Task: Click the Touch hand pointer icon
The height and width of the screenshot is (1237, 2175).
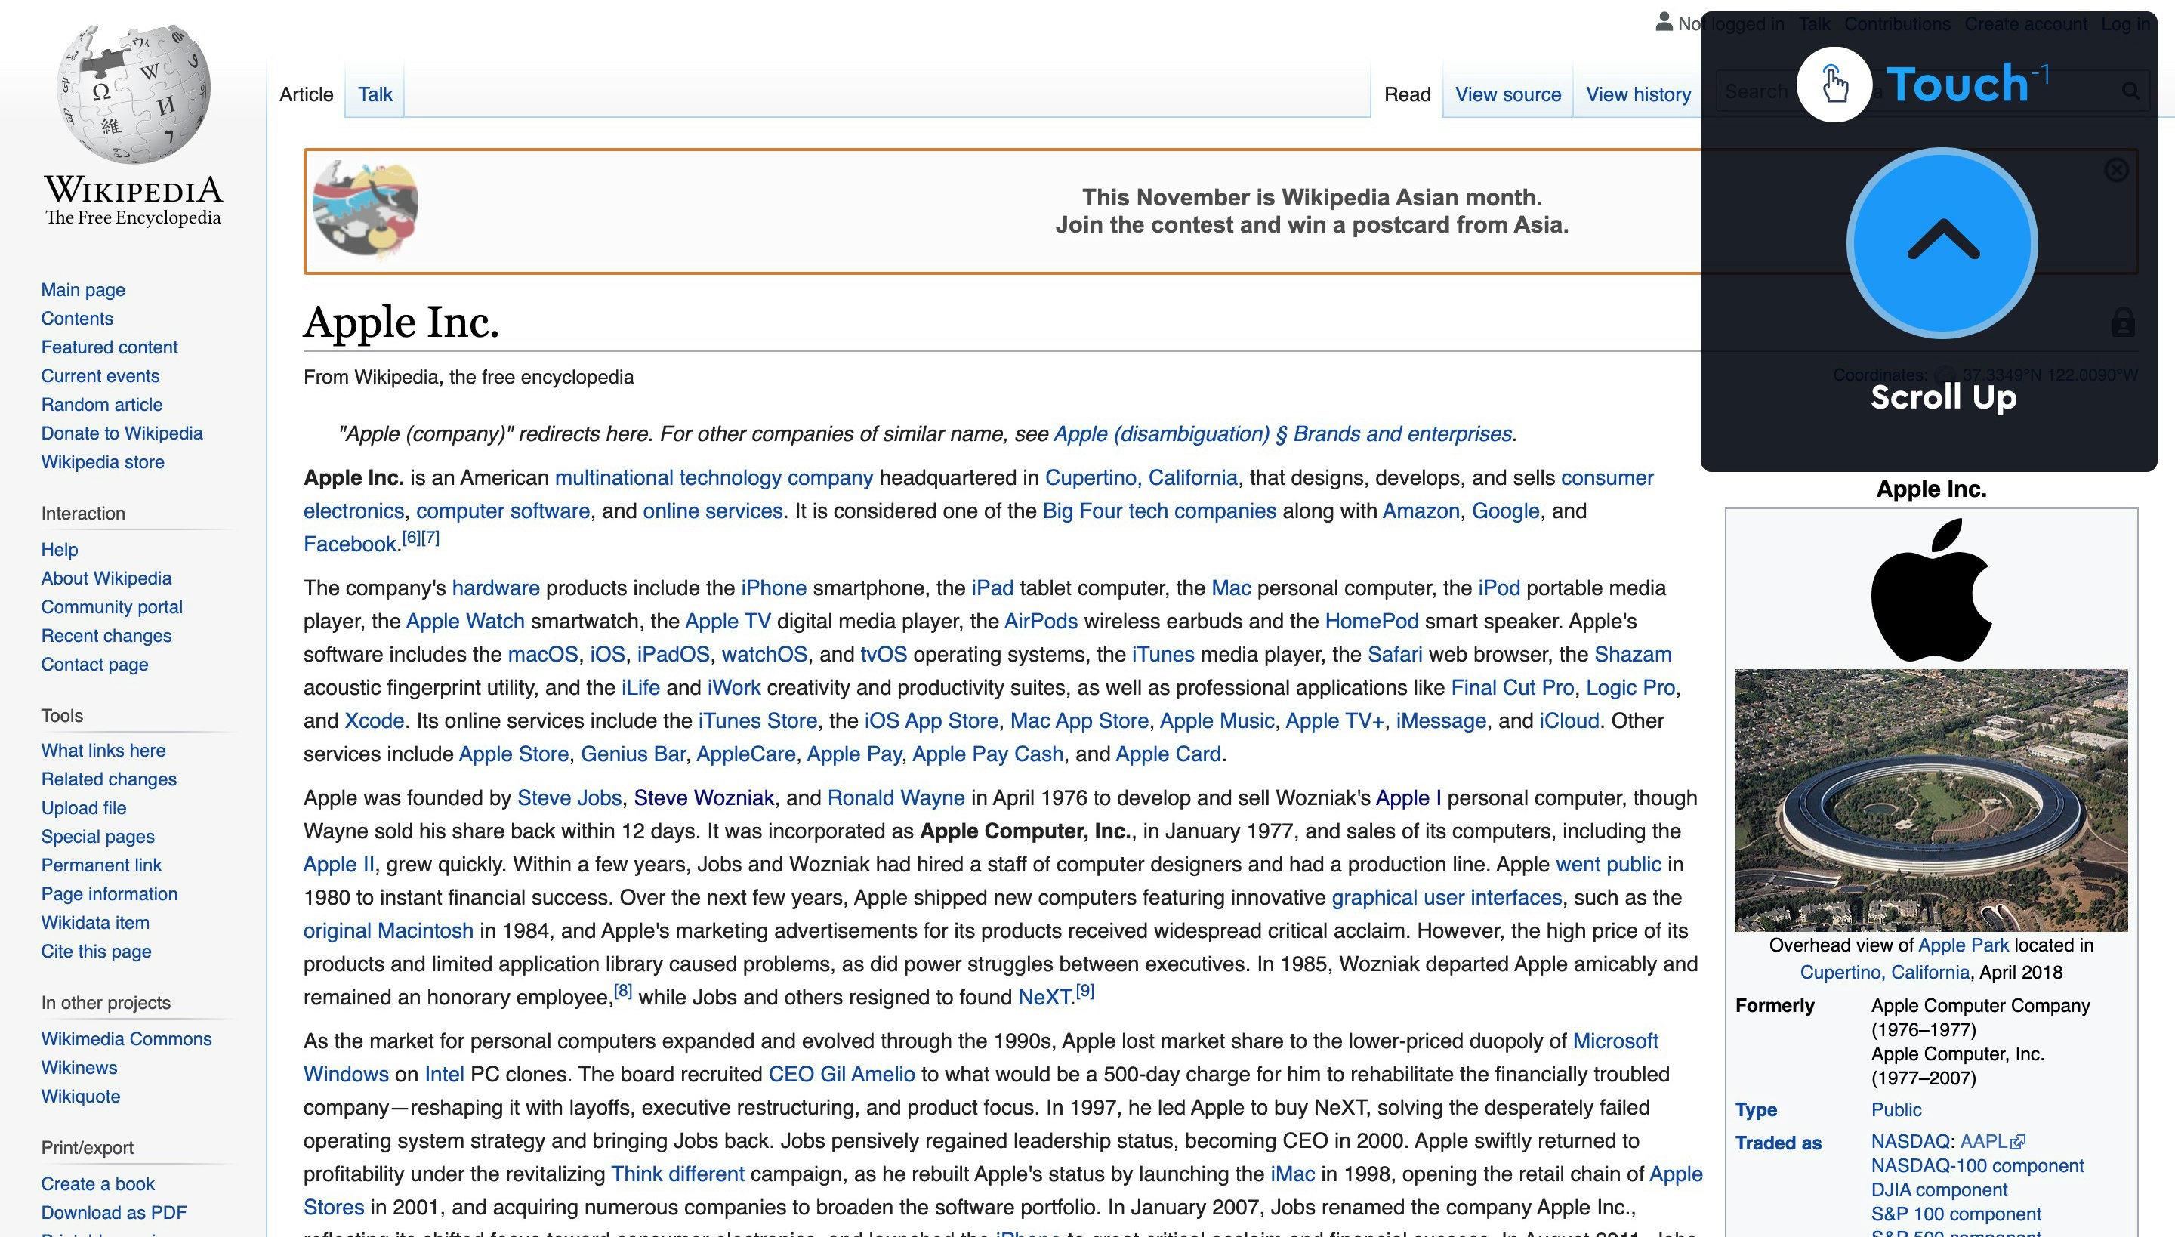Action: [1834, 84]
